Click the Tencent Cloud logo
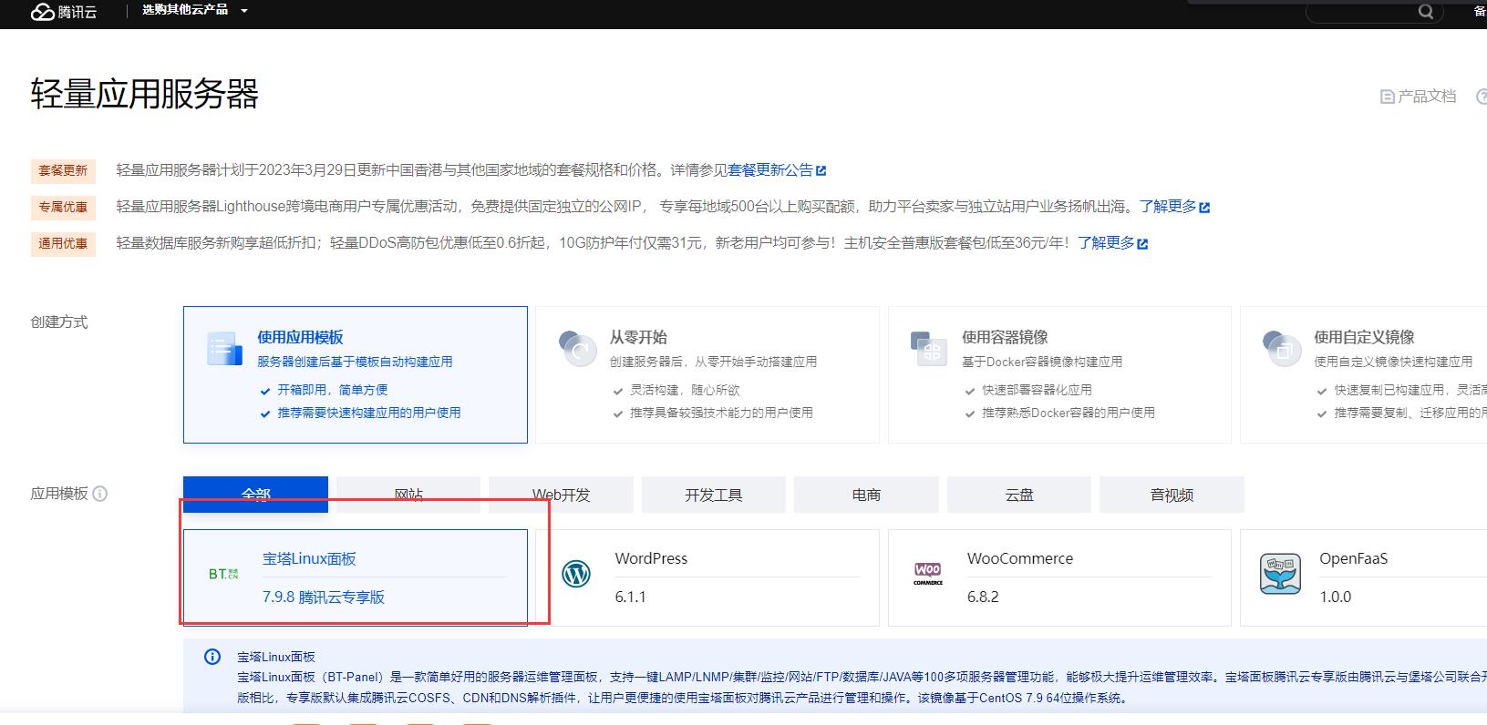 point(63,11)
